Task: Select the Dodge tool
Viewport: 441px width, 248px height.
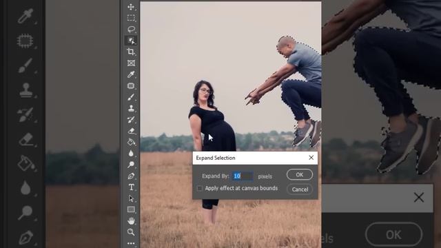Action: click(131, 165)
